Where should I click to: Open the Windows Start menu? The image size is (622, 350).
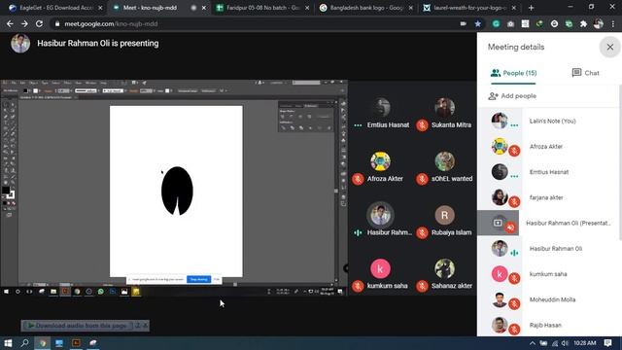tap(8, 343)
